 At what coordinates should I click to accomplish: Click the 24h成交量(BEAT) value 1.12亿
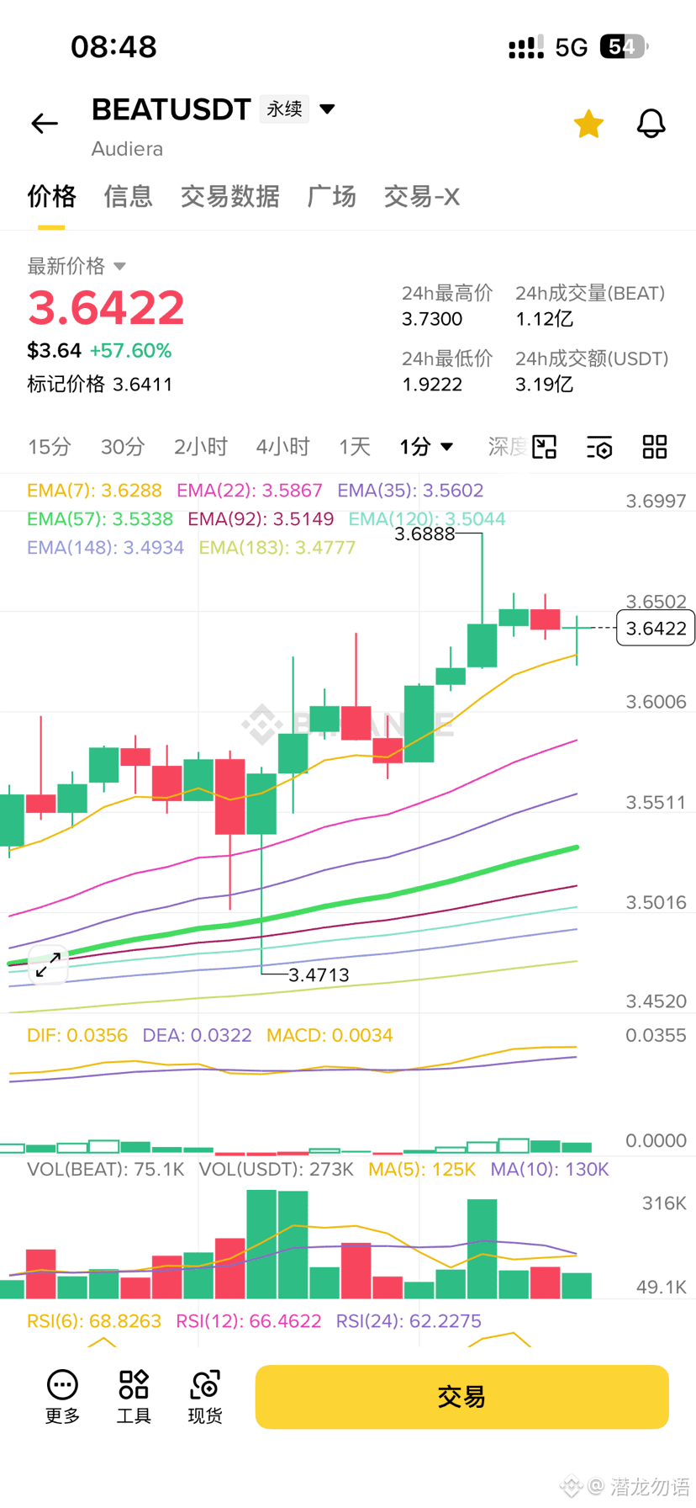pos(544,319)
